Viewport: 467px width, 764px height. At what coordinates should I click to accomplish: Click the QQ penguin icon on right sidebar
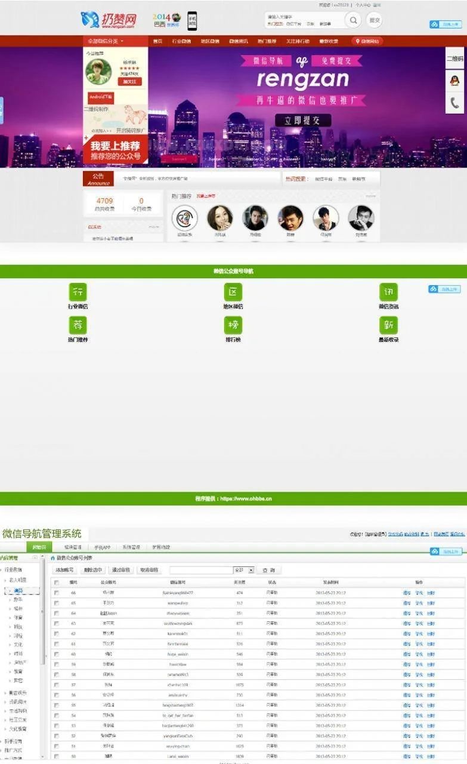[454, 81]
